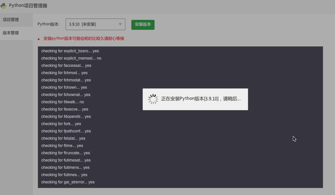Select log line 'checking for explicit_memset... no'
Viewport: 335px width, 195px height.
click(71, 58)
